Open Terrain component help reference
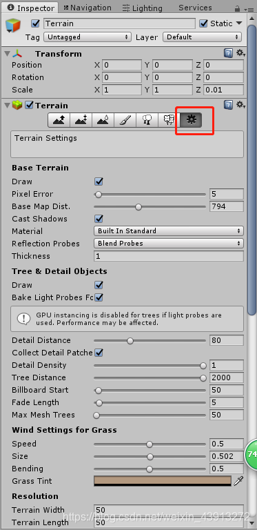 (228, 105)
